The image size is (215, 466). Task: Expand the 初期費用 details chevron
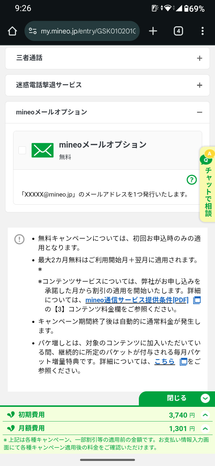point(205,415)
